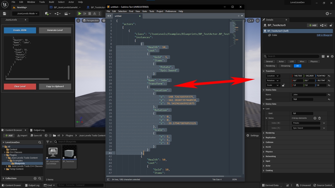This screenshot has width=335, height=188.
Task: Open the blueprints toolbar dropdown icon
Action: click(x=58, y=14)
